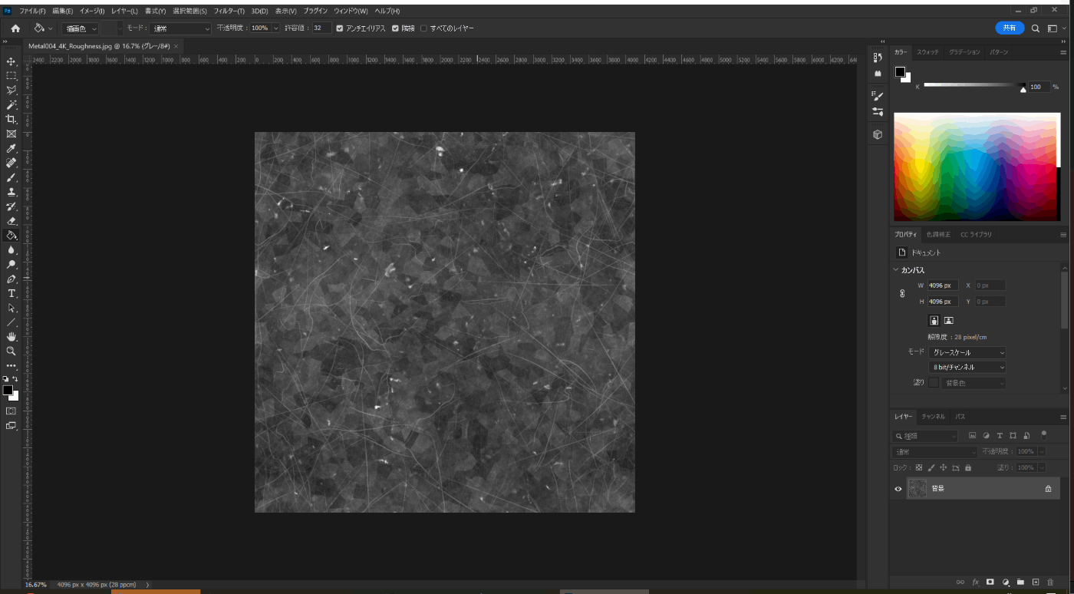Go to Photoshop Home screen
The image size is (1074, 594).
coord(15,28)
